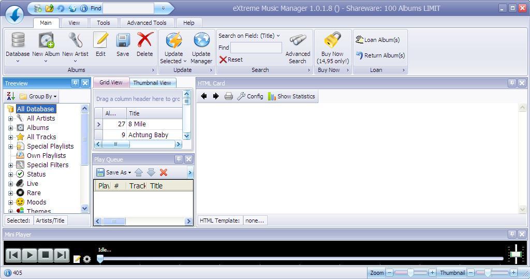
Task: Sort treeview alphabetically with Z-A icon
Action: (x=11, y=96)
